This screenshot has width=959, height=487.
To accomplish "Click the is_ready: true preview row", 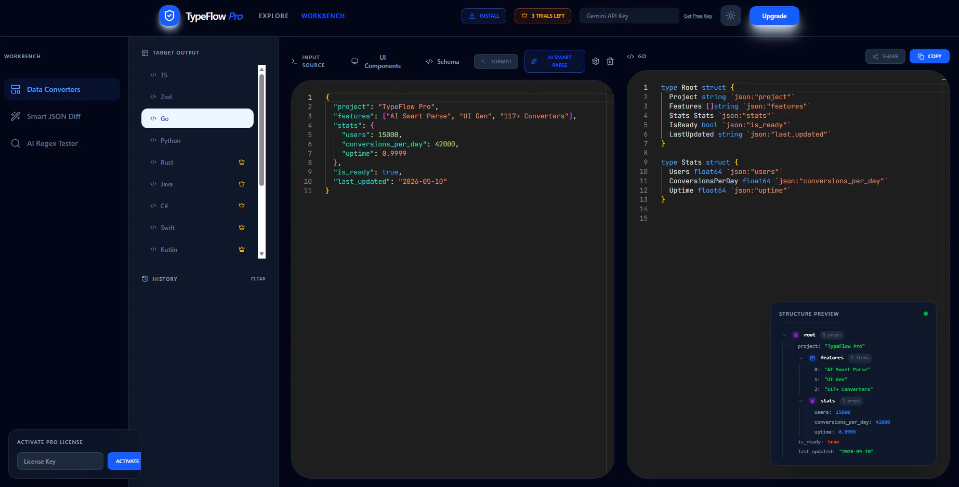I will click(x=818, y=442).
